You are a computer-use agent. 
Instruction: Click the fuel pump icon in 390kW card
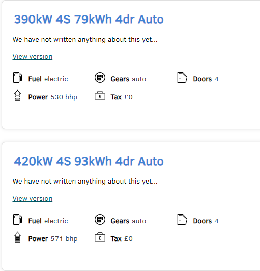(17, 78)
